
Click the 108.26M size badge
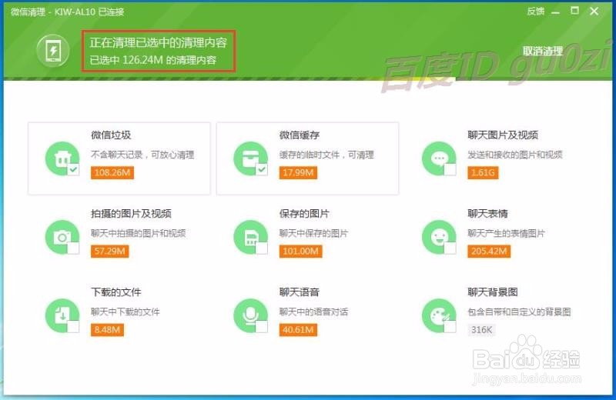[x=112, y=173]
